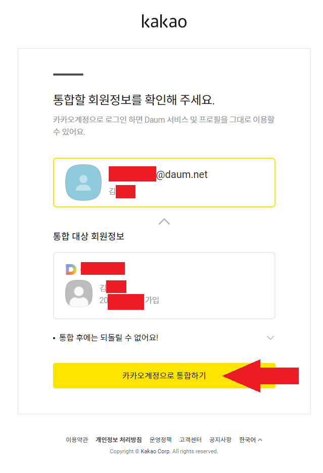Click the colorful Daum D logo
323x473 pixels.
tap(71, 269)
